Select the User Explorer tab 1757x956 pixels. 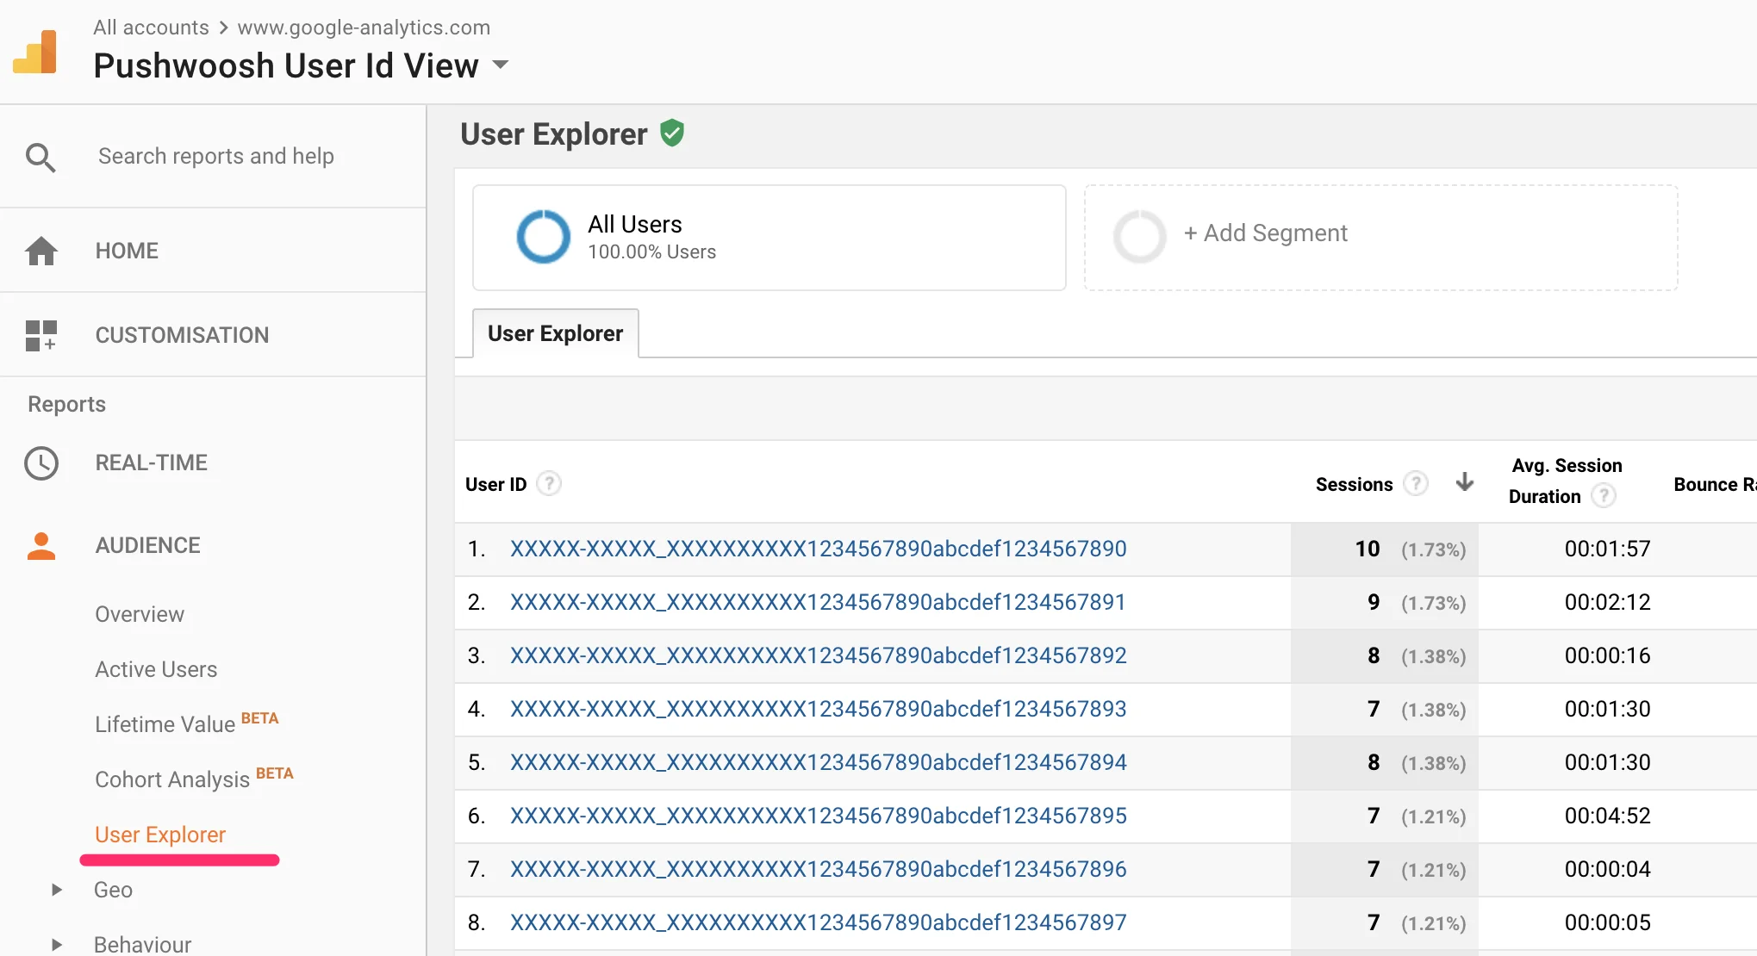pyautogui.click(x=555, y=333)
